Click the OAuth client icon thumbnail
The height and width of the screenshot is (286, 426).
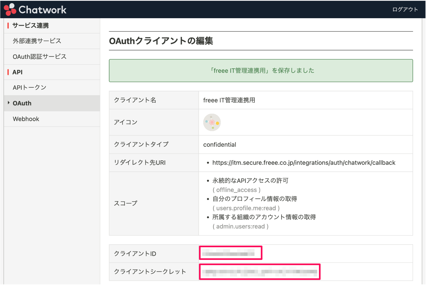(212, 122)
